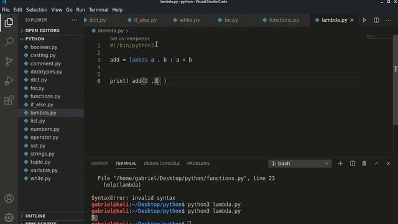Open the Manage gear icon
Image resolution: width=398 pixels, height=224 pixels.
(9, 218)
